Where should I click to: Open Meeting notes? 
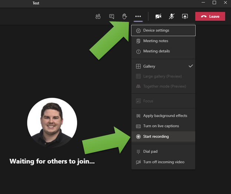[x=163, y=41]
